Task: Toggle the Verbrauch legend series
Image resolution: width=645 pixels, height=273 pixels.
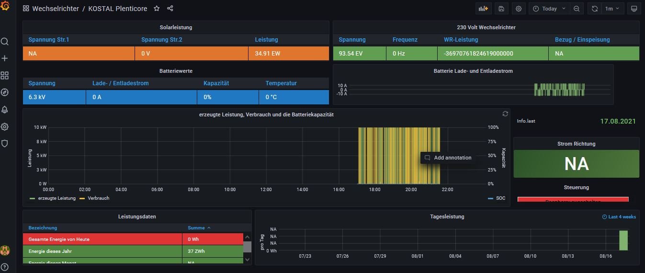Action: pos(98,198)
